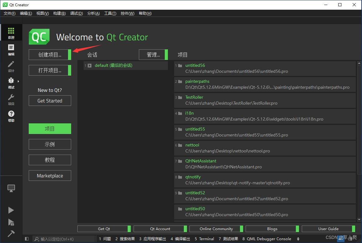Click the green Run play icon
Image resolution: width=362 pixels, height=243 pixels.
click(11, 210)
